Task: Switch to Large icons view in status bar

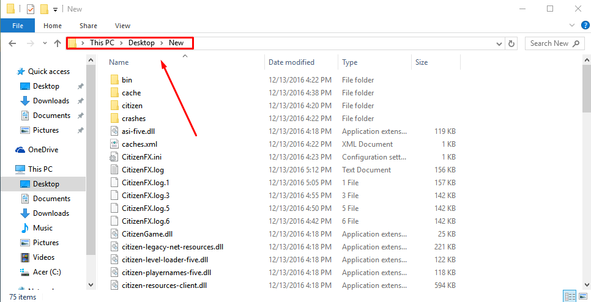Action: click(x=582, y=296)
